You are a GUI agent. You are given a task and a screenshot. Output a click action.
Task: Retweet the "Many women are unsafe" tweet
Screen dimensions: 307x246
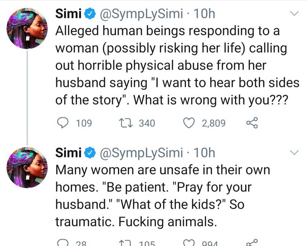click(125, 243)
